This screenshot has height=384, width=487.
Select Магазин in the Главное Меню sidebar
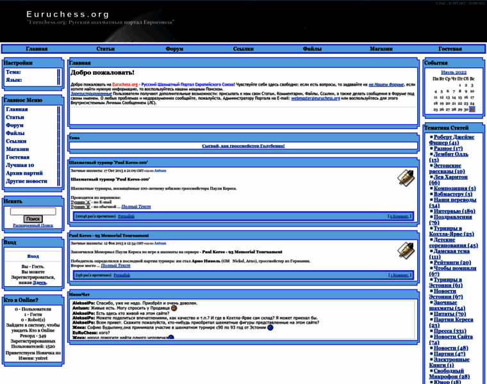point(17,149)
